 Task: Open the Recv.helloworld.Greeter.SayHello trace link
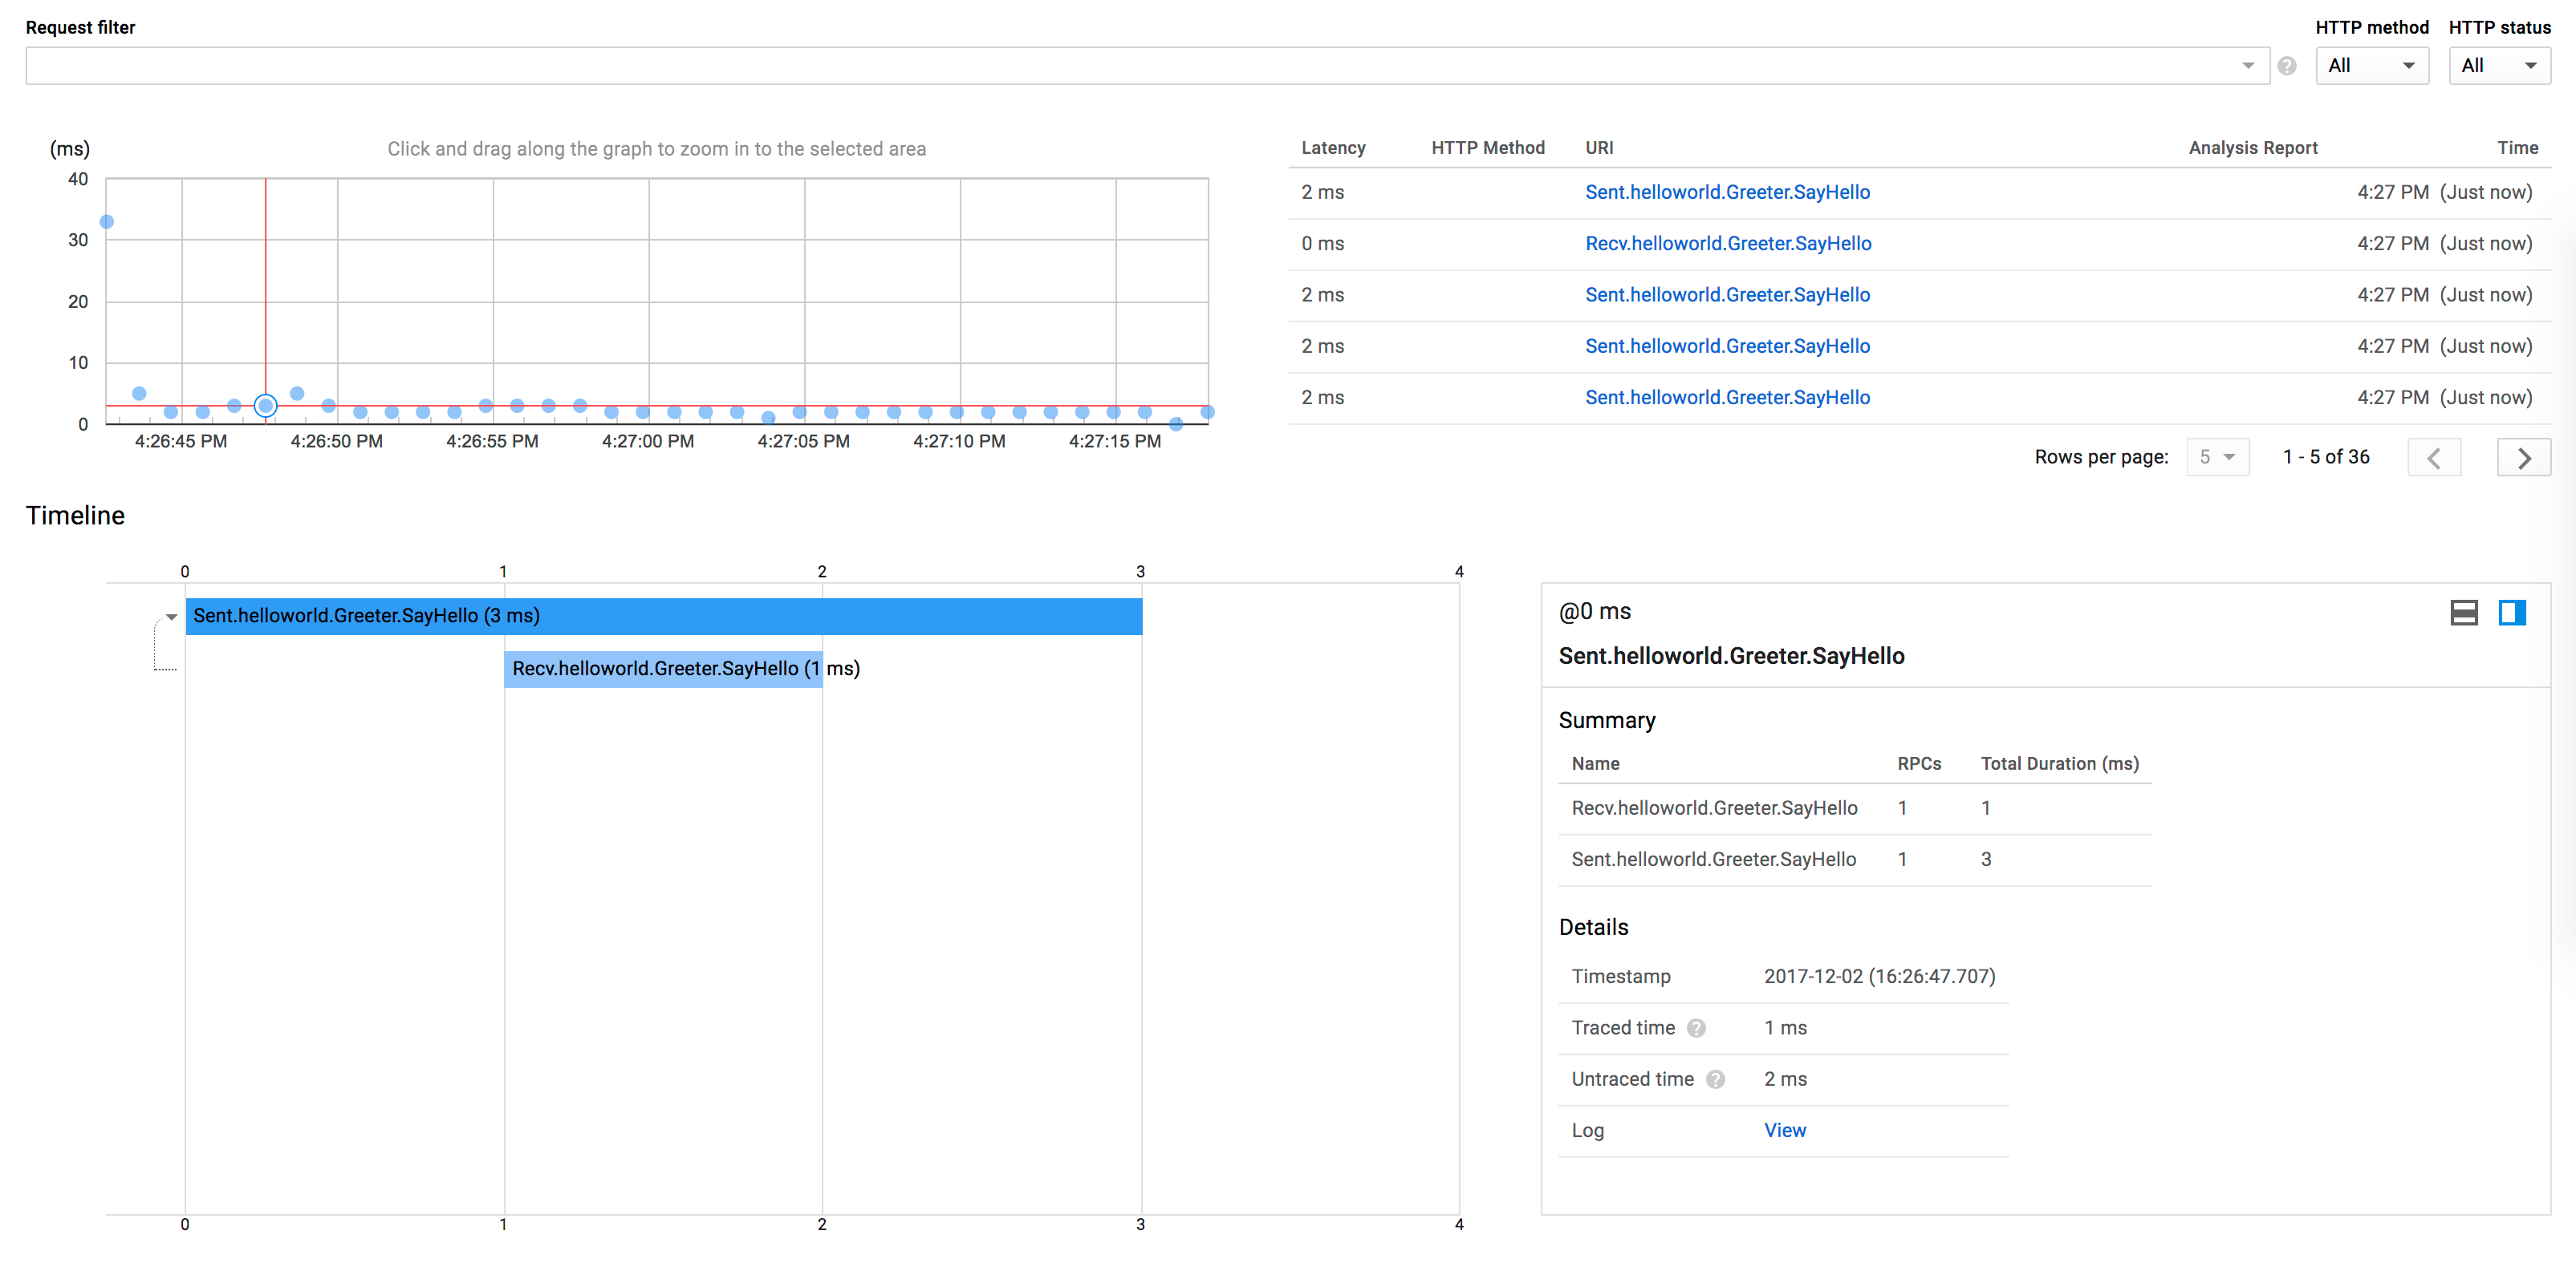(x=1727, y=244)
